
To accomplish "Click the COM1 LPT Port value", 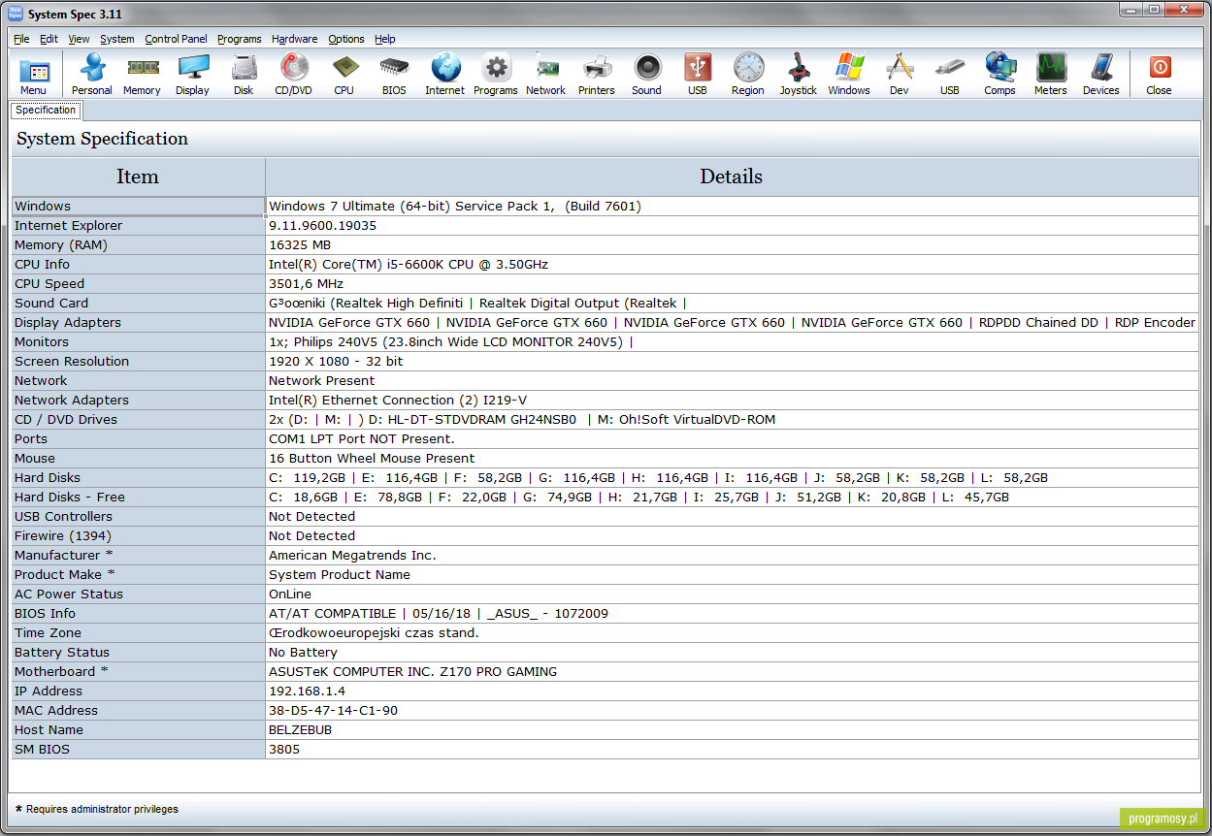I will (x=362, y=438).
